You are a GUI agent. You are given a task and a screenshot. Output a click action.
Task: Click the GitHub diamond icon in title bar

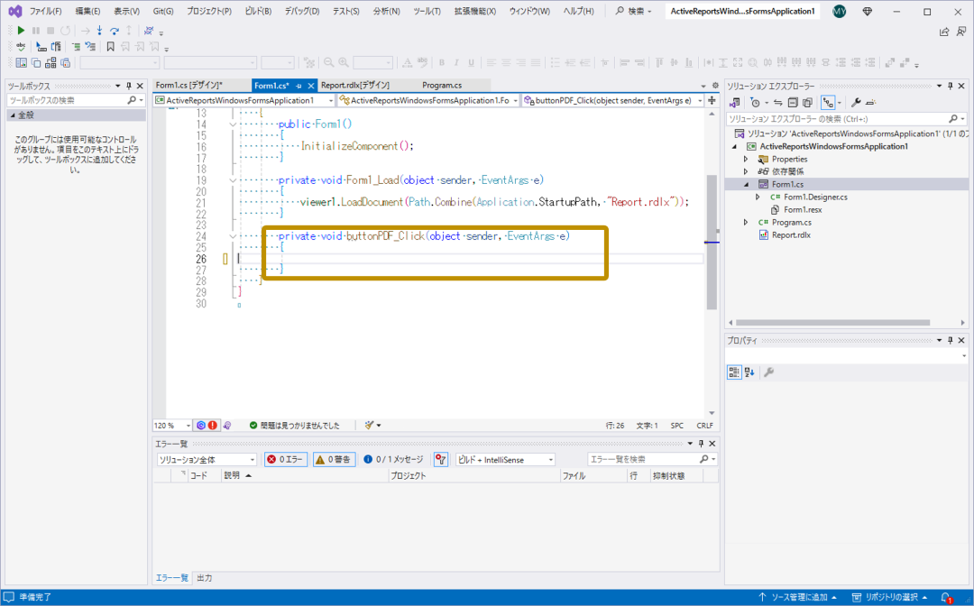point(868,11)
